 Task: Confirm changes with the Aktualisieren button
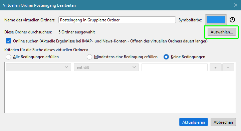[x=194, y=122]
